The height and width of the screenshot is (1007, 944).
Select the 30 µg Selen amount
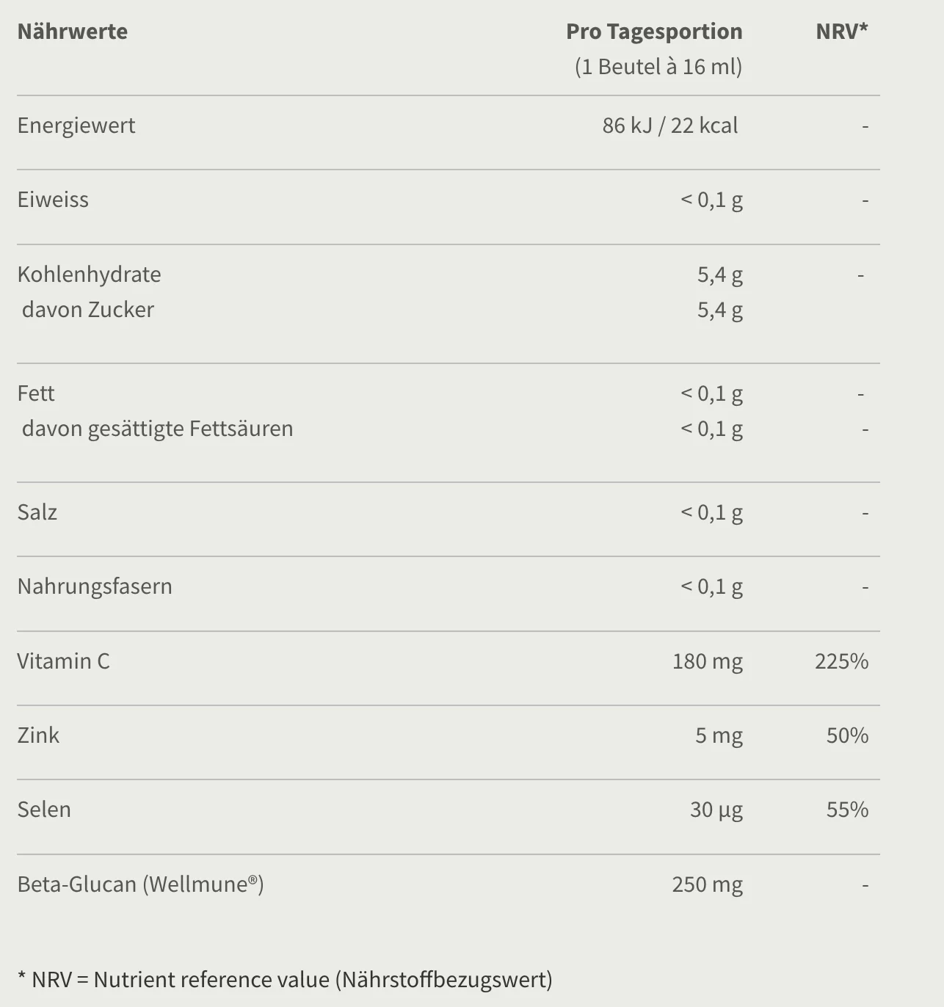pos(716,810)
